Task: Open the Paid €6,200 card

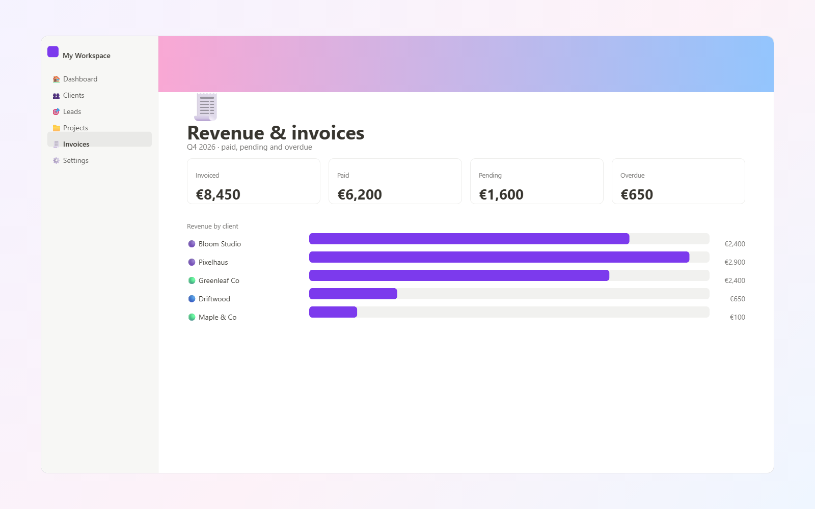Action: tap(395, 181)
